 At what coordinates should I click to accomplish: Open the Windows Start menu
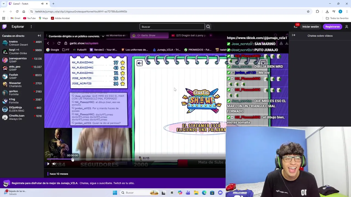115,193
